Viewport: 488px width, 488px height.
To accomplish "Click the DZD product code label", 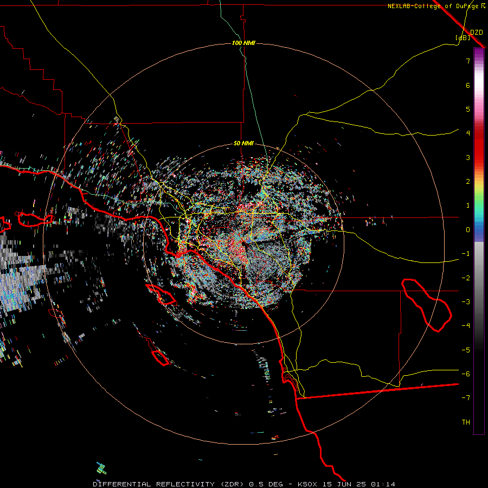I will click(477, 33).
